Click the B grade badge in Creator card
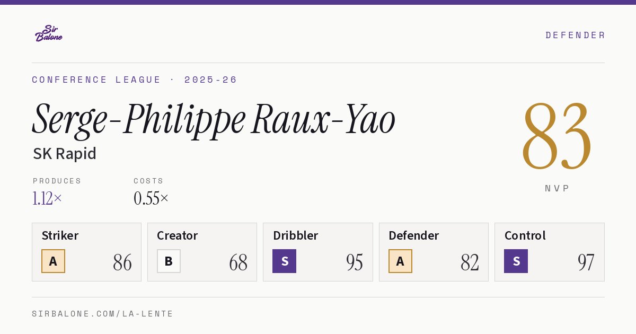The image size is (636, 334). click(x=169, y=261)
